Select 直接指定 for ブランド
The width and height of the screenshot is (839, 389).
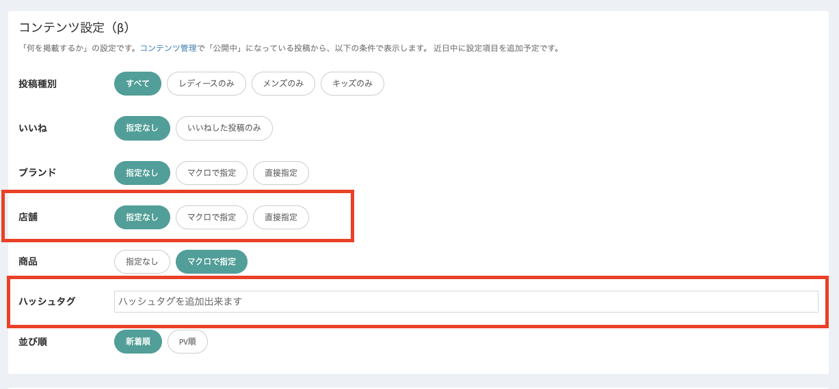(x=281, y=173)
